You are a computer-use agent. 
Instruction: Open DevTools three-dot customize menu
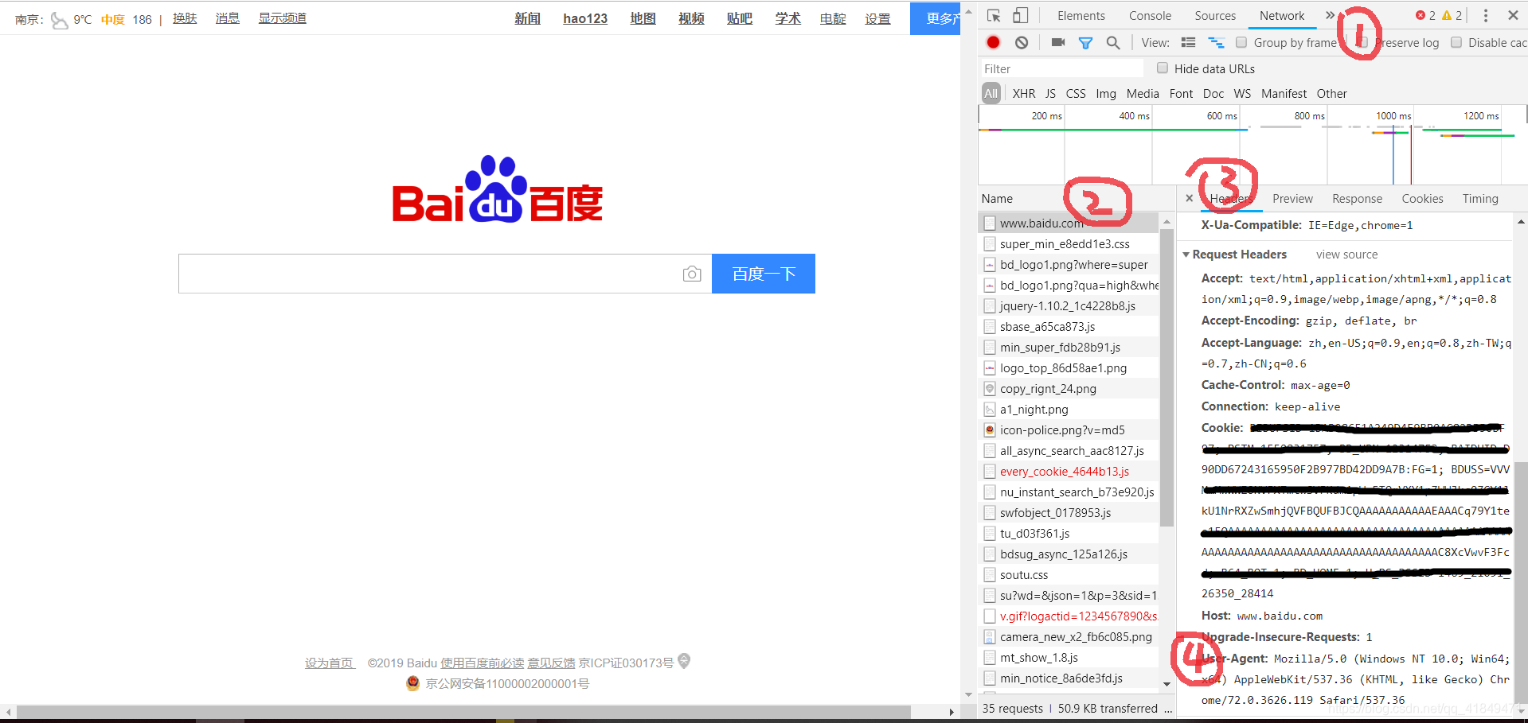(x=1485, y=15)
